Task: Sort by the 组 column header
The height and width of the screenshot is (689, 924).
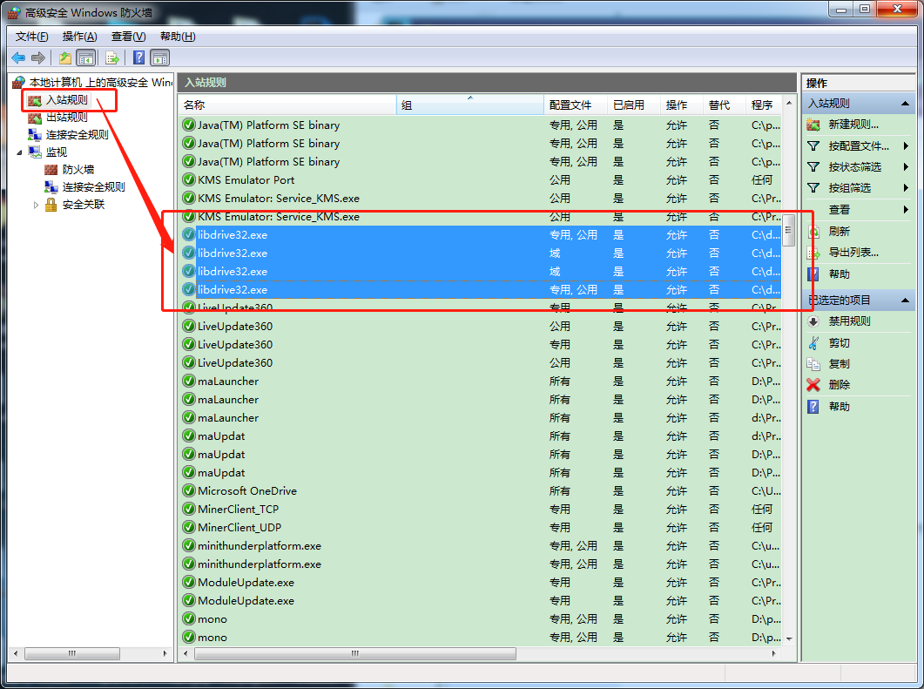Action: click(469, 105)
